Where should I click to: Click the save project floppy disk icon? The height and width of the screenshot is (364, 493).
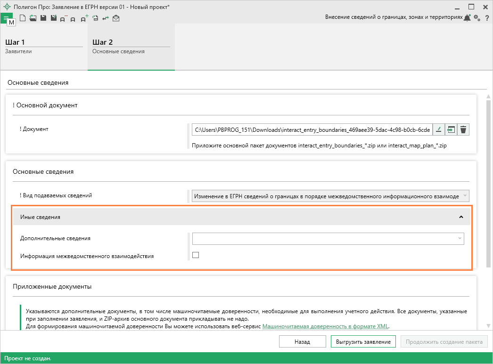[x=43, y=18]
